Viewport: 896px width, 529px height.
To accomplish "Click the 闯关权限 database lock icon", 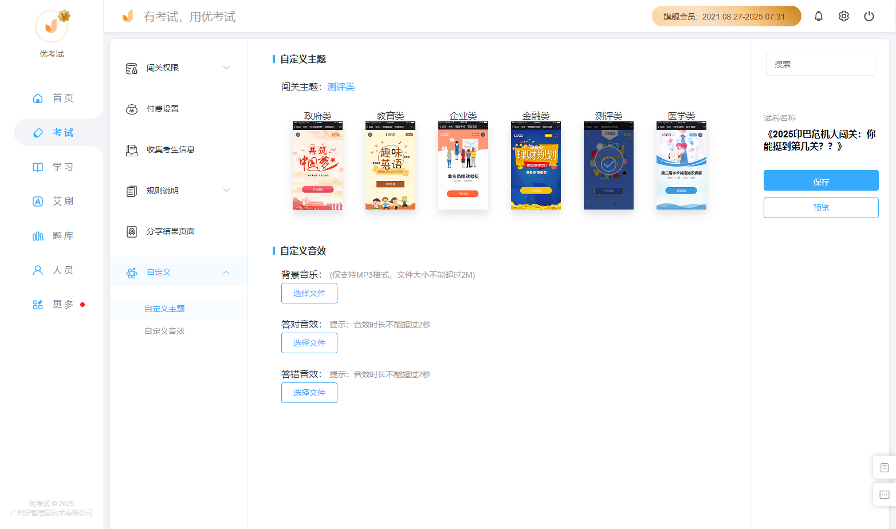I will pyautogui.click(x=132, y=69).
